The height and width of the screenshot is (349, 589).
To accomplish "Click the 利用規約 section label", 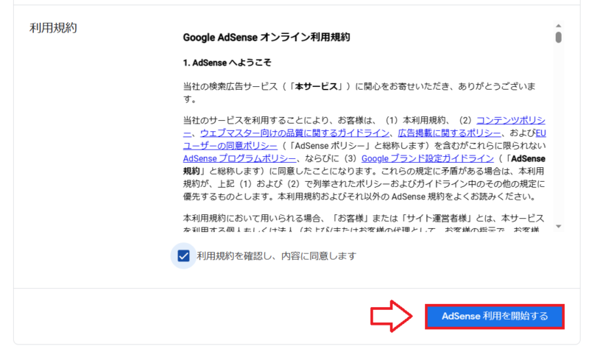I will click(x=53, y=28).
